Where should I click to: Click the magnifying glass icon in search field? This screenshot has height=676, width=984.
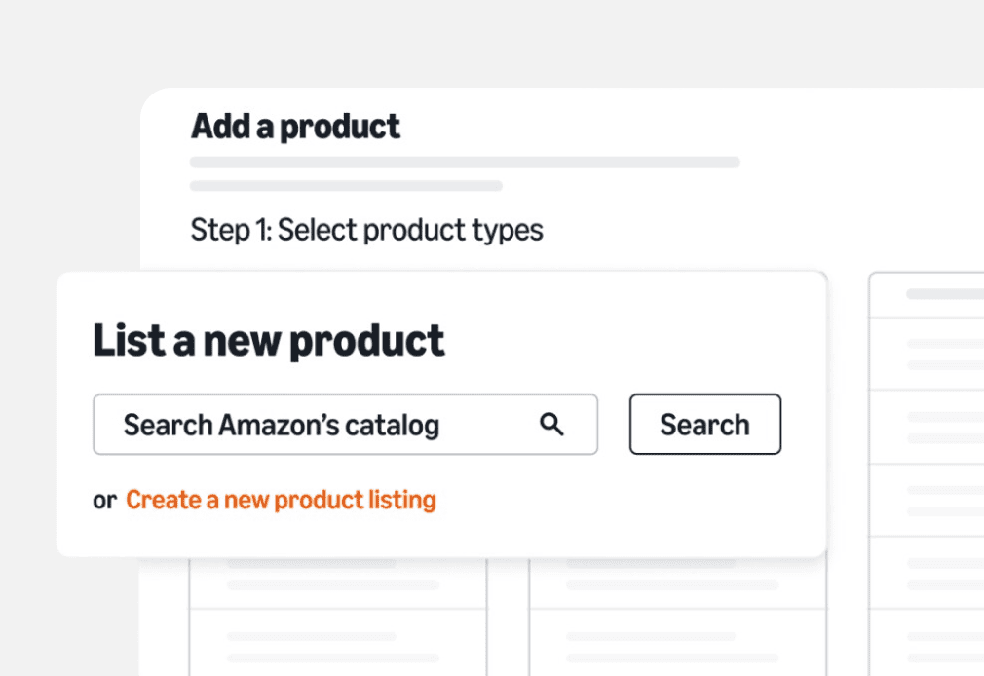point(552,424)
